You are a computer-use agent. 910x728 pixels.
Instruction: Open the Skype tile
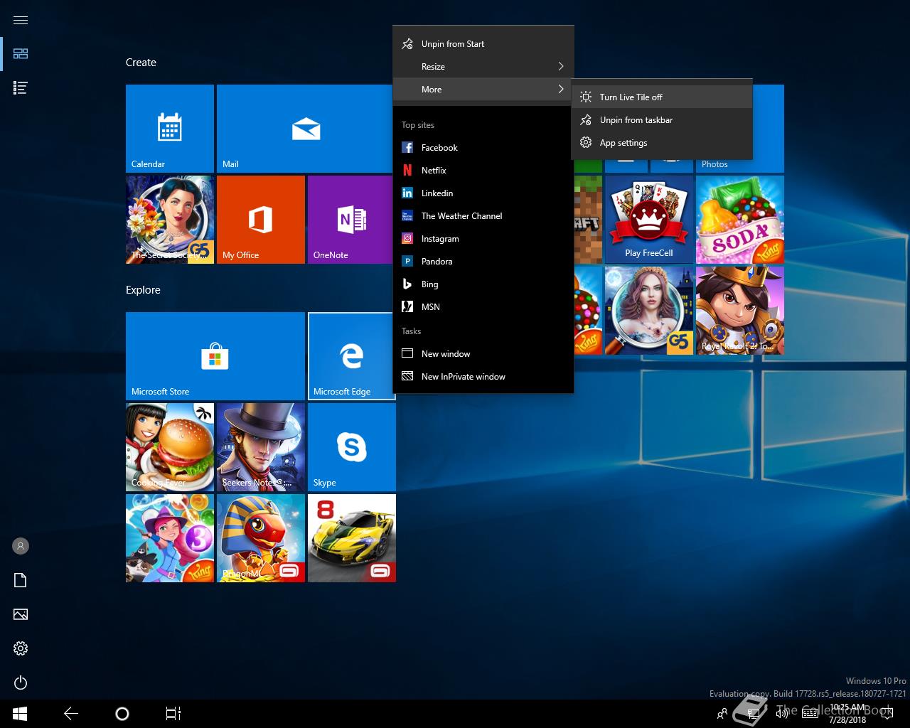[352, 447]
